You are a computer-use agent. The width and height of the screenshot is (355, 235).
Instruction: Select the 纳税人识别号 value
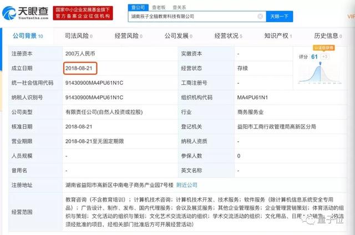(94, 98)
